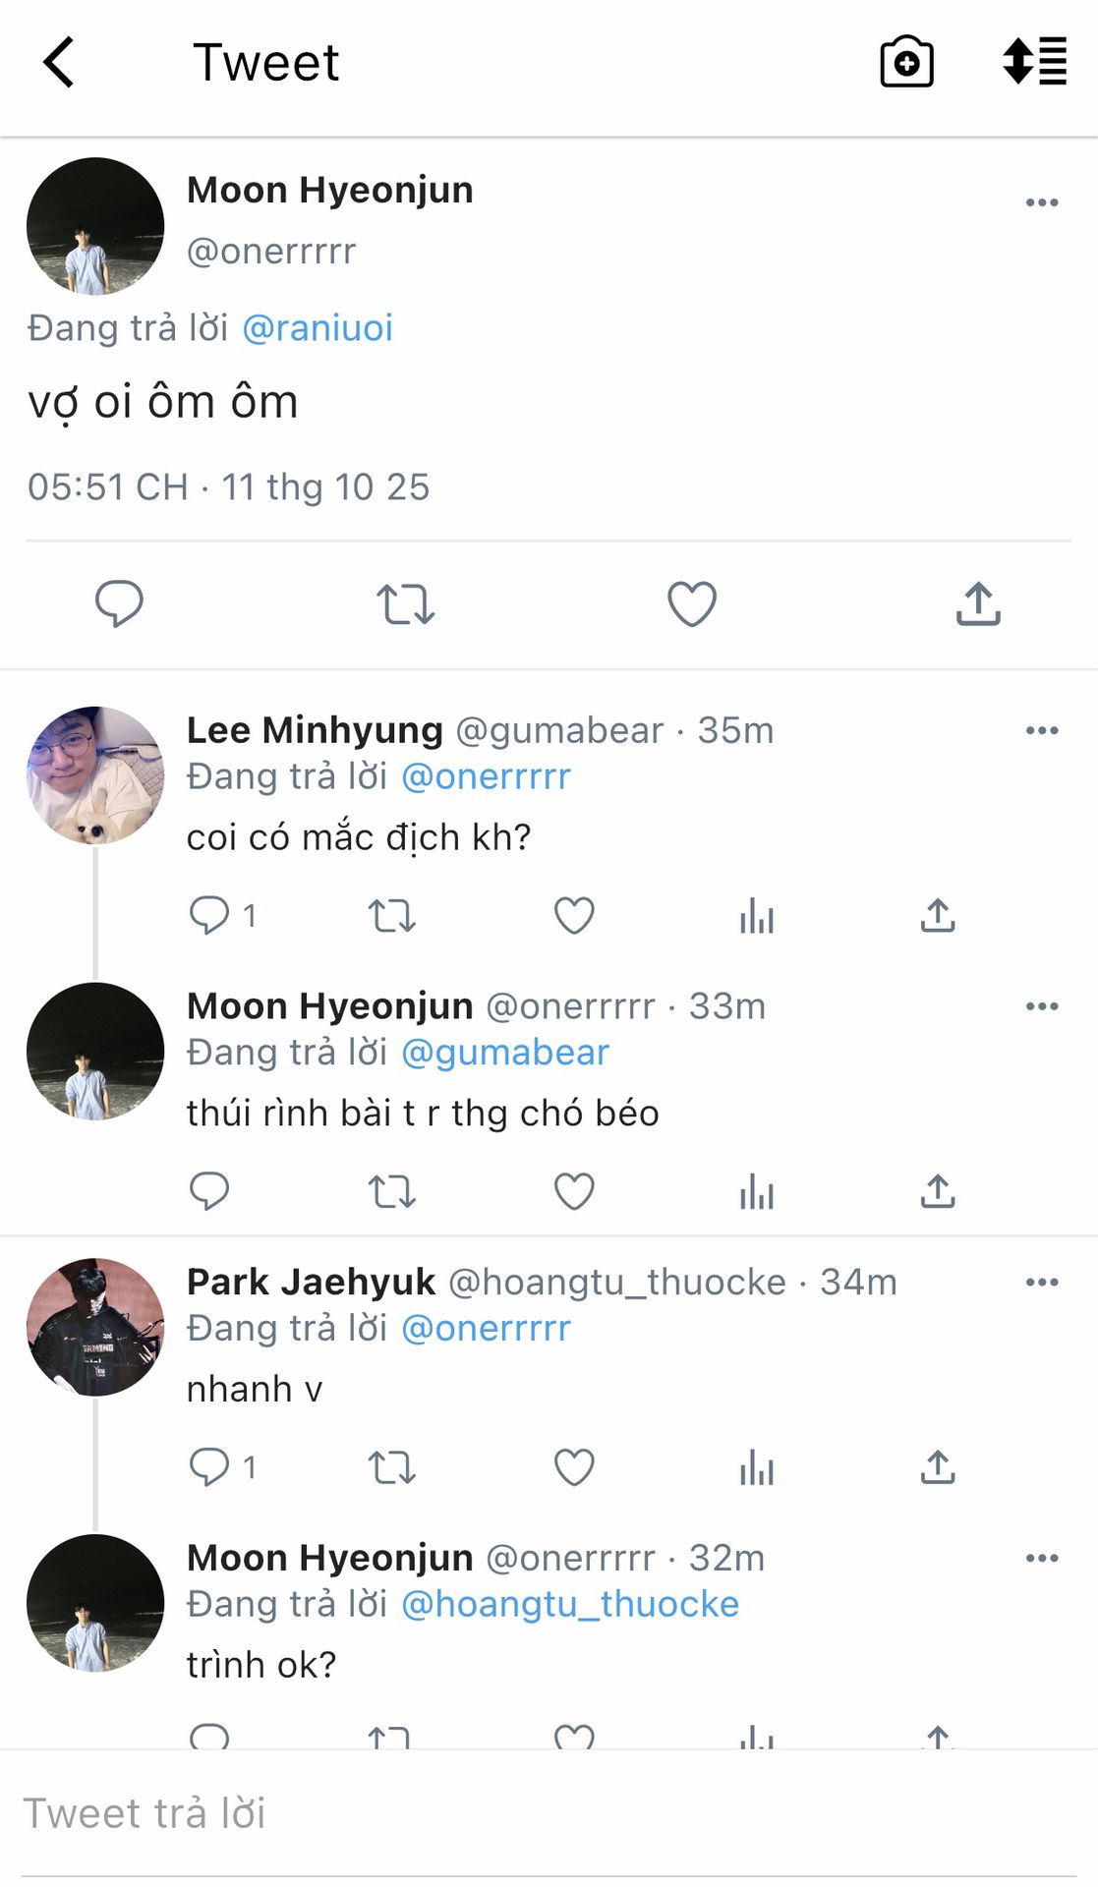Open Lee Minhyung's profile picture
Screen dimensions: 1098x1887
pos(95,775)
